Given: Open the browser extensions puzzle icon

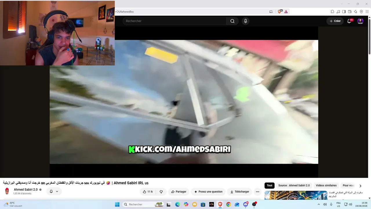Looking at the screenshot, I should [x=332, y=12].
